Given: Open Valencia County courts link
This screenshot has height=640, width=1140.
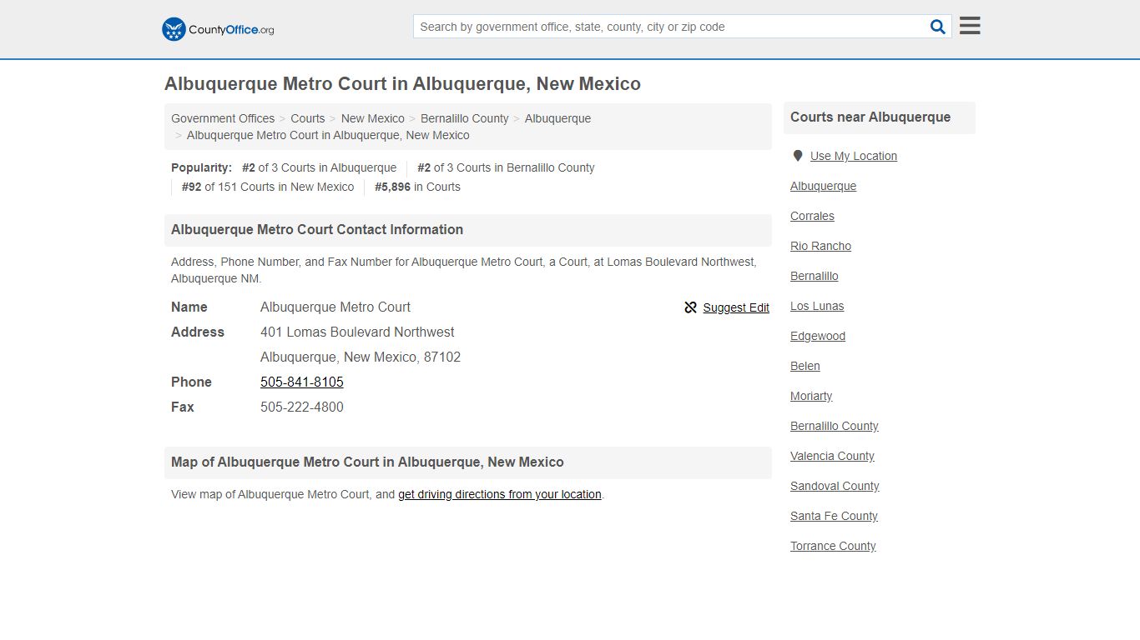Looking at the screenshot, I should coord(832,456).
